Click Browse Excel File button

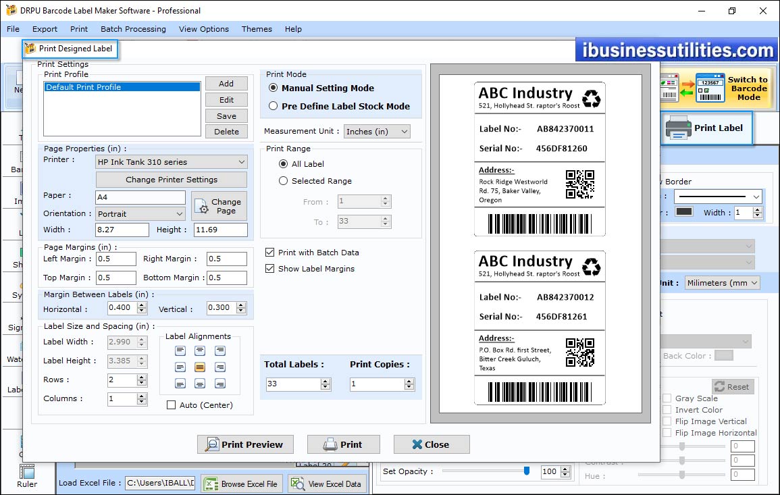[x=242, y=484]
